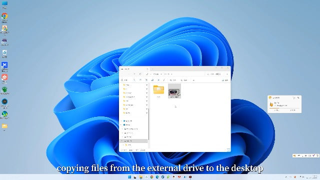Close the security notification popup
This screenshot has height=180, width=320.
298,98
